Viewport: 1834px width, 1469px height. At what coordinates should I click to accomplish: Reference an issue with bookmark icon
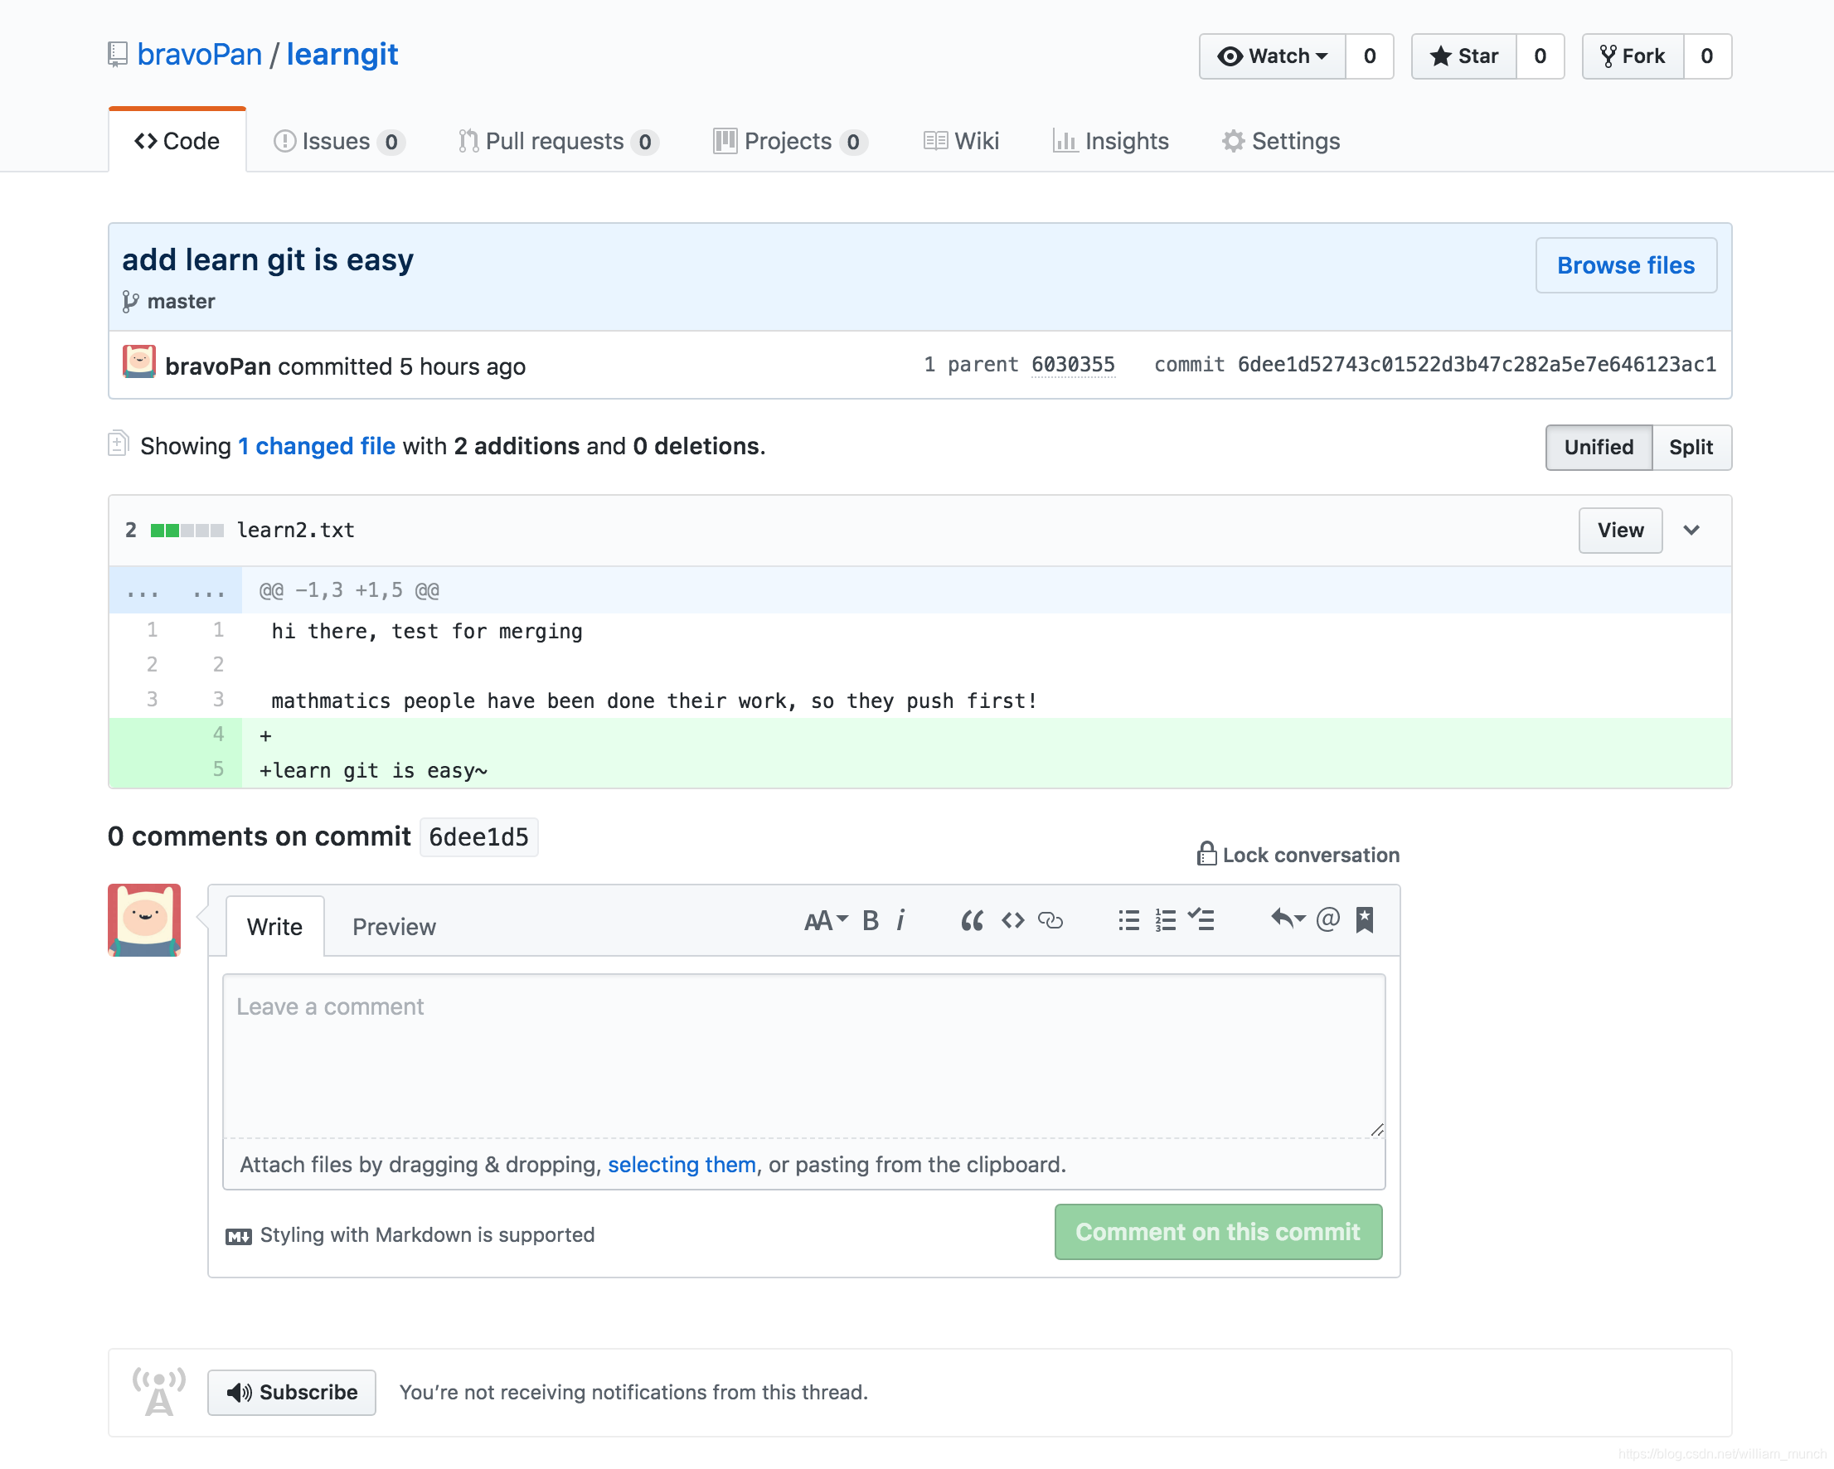(1365, 919)
